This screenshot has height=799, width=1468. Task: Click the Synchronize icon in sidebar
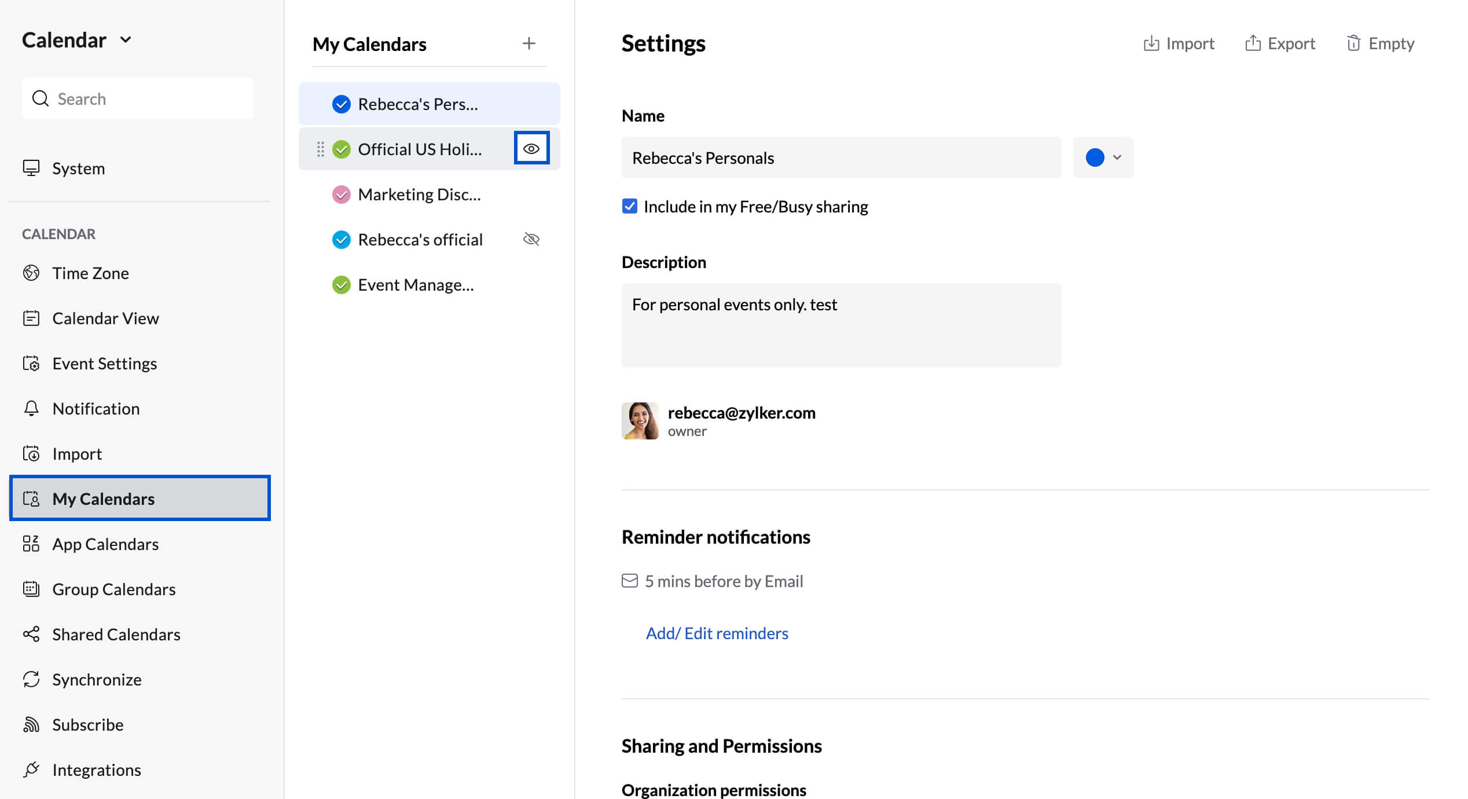(x=31, y=679)
